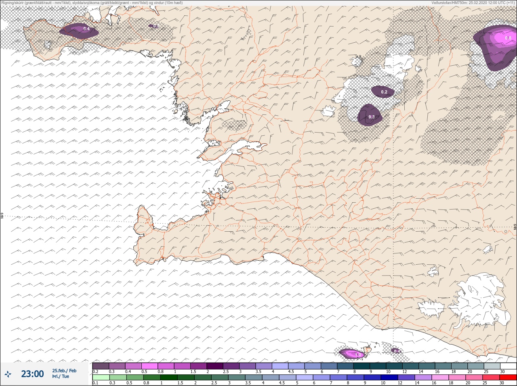Click the 0.8 precipitation label, pink blob
517x386 pixels.
(x=508, y=38)
